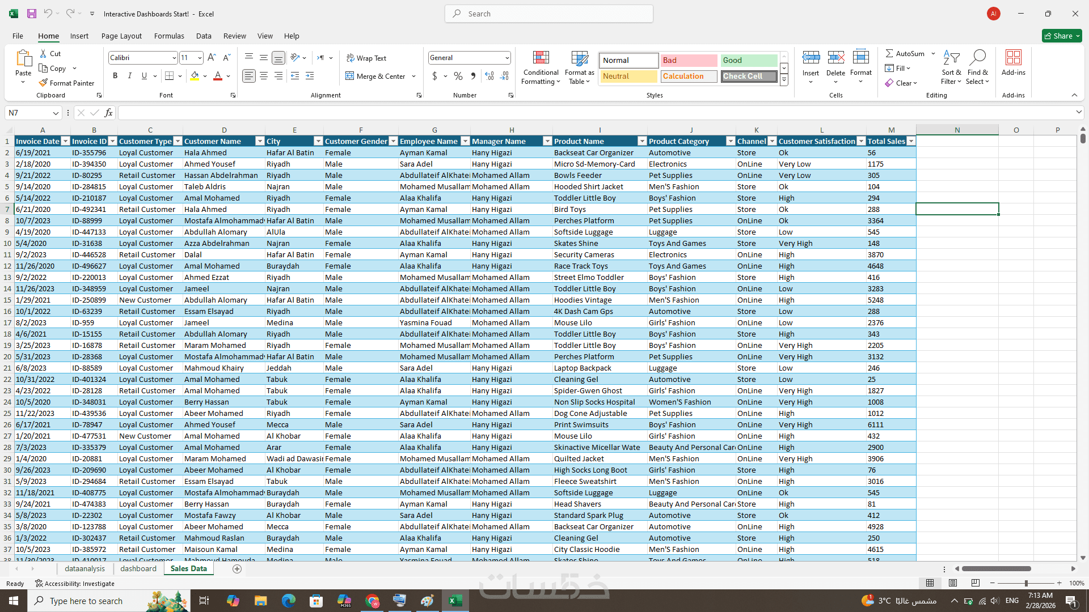
Task: Click the AutoSum sigma icon
Action: coord(889,53)
